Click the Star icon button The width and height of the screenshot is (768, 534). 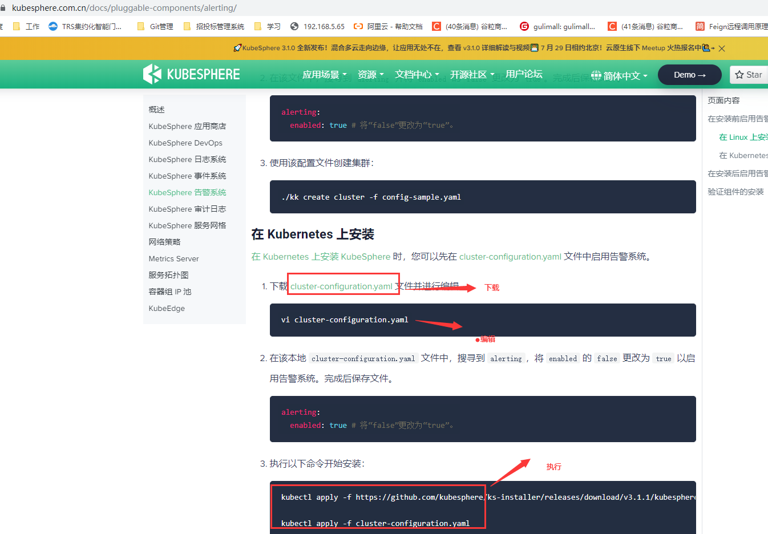pos(749,75)
